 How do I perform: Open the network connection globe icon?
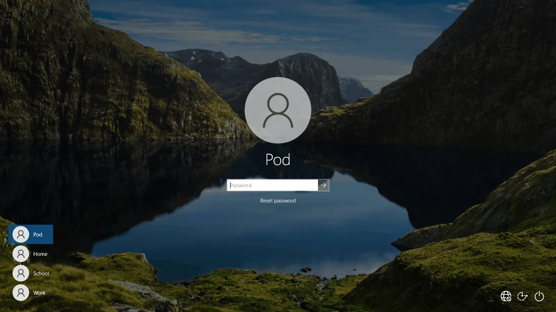[506, 296]
